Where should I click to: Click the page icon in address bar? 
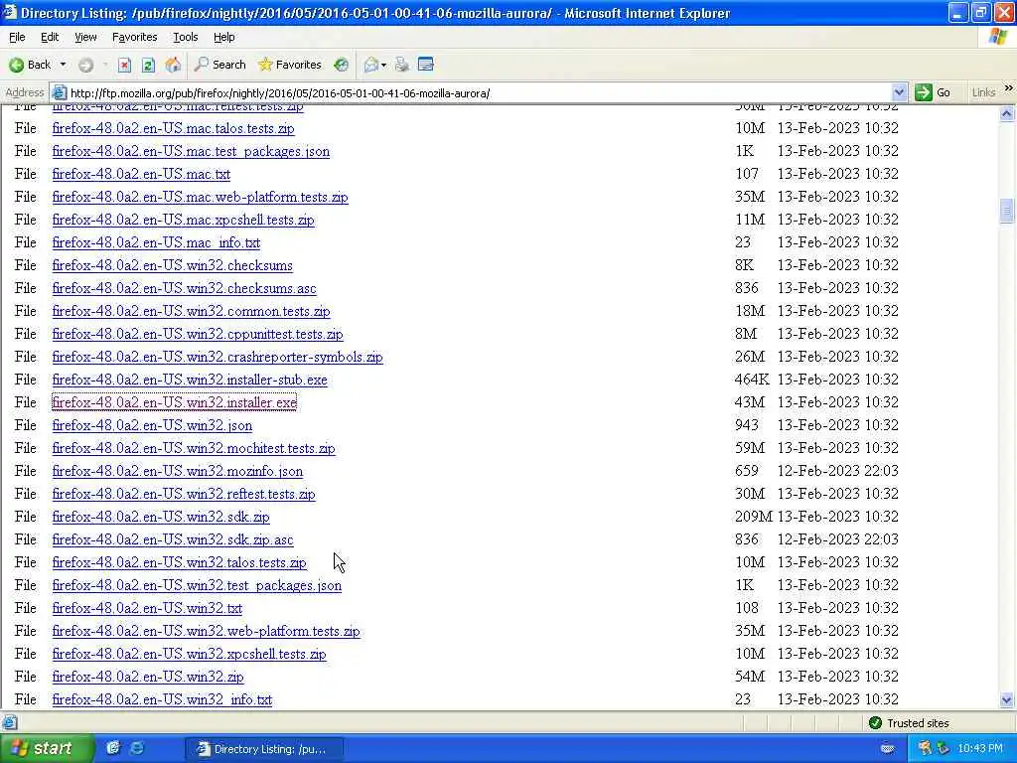click(x=59, y=92)
